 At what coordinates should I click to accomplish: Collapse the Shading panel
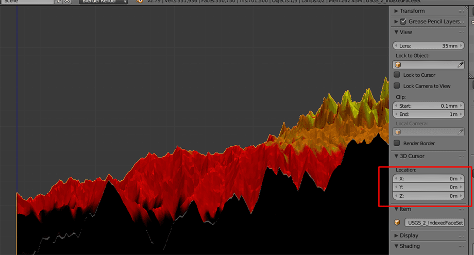click(396, 246)
